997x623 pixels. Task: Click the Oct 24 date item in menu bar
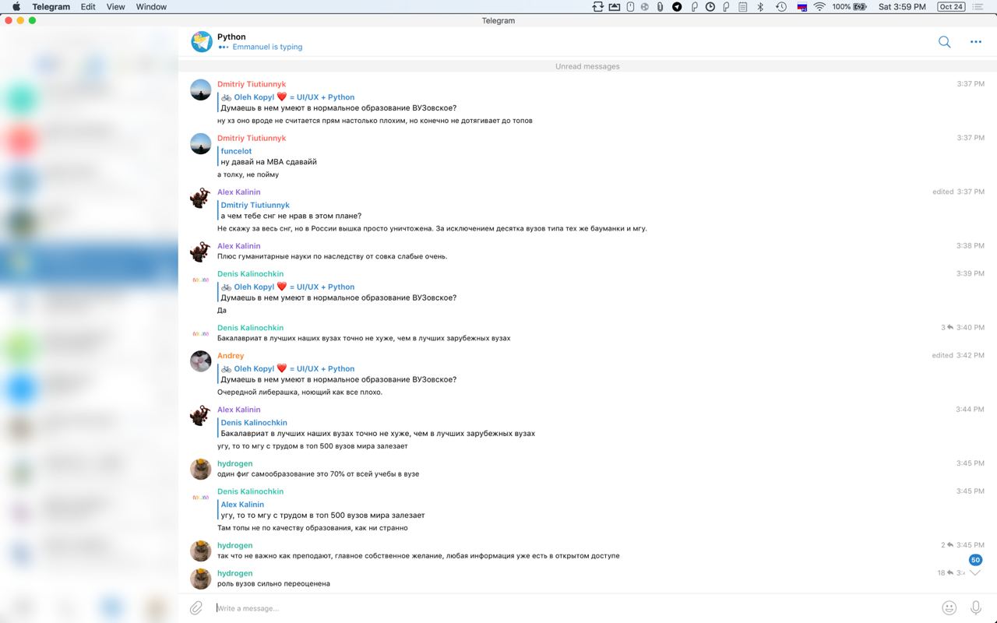click(951, 6)
